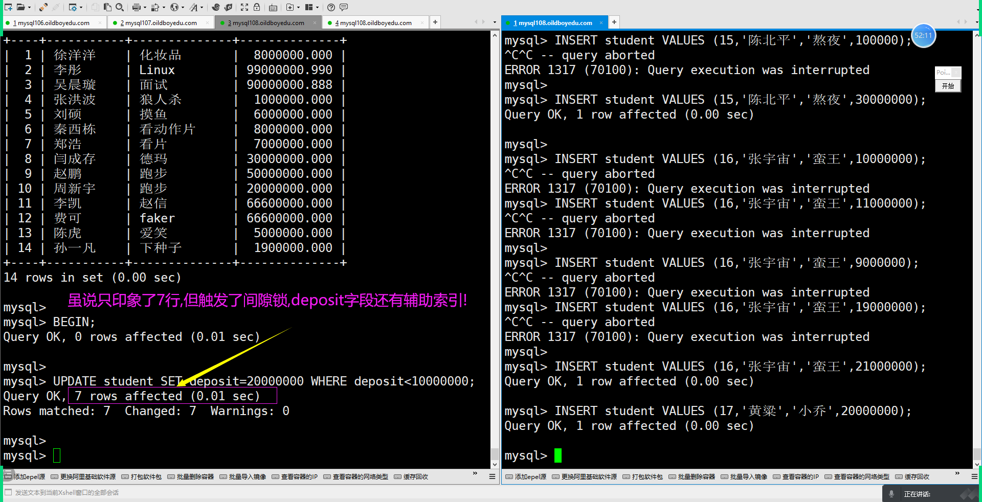Check the send text to all Xshell sessions checkbox
982x502 pixels.
click(8, 492)
